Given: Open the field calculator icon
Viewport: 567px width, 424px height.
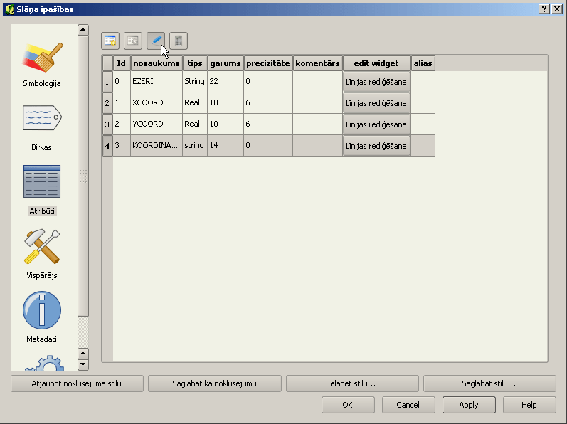Looking at the screenshot, I should tap(179, 41).
